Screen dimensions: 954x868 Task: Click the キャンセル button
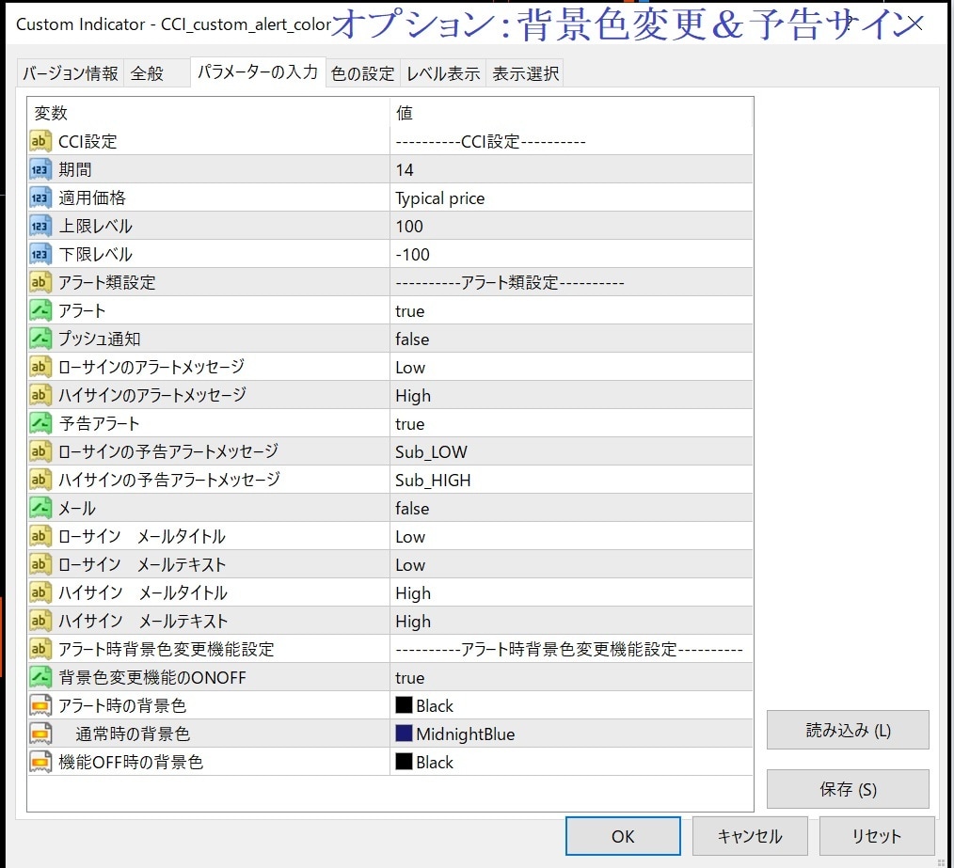click(750, 836)
